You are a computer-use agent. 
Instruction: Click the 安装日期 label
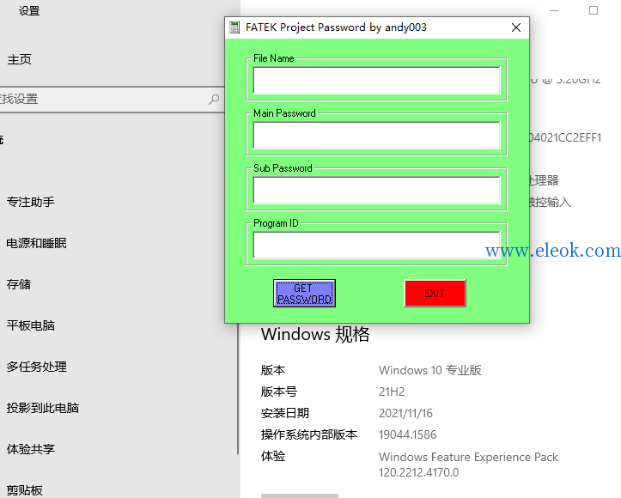pos(285,413)
